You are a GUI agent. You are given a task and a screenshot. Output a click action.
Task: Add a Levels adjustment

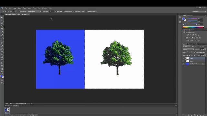pos(191,35)
